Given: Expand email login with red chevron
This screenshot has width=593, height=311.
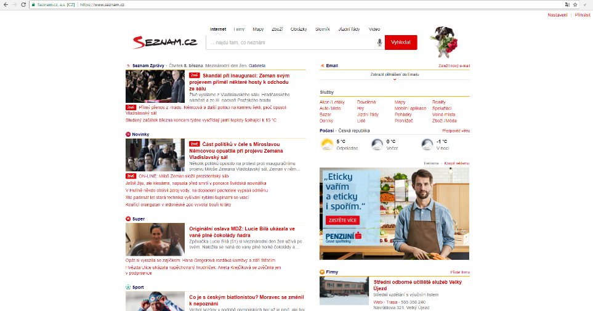Looking at the screenshot, I should coord(395,79).
